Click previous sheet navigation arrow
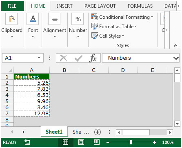182x148 pixels. 12,132
